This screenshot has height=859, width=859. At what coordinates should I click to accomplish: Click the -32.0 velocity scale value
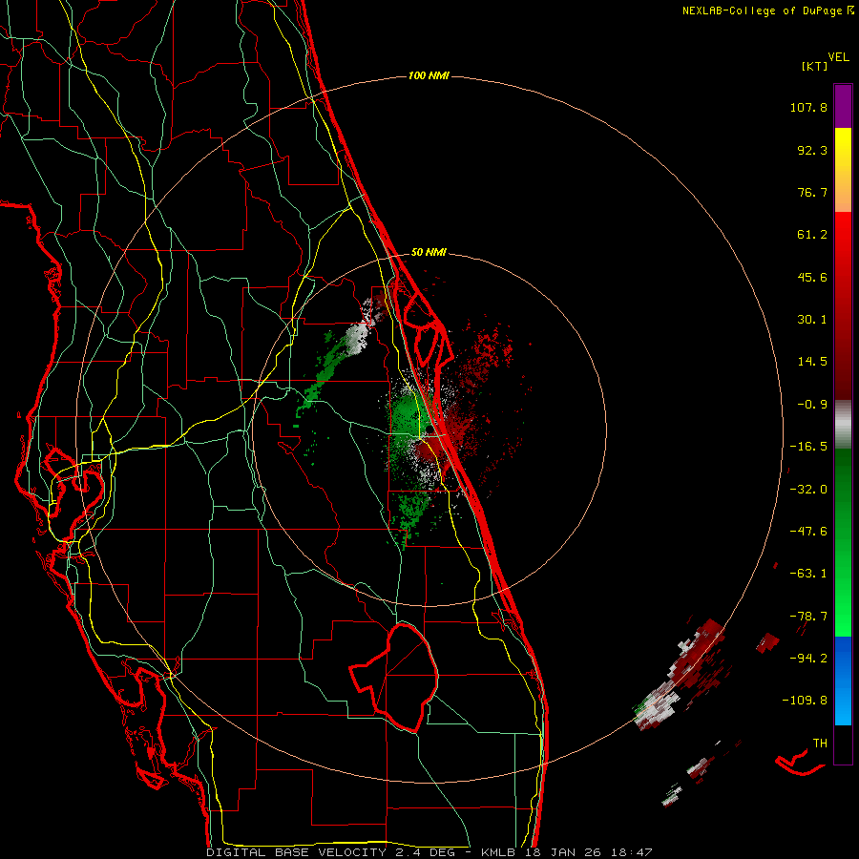808,490
